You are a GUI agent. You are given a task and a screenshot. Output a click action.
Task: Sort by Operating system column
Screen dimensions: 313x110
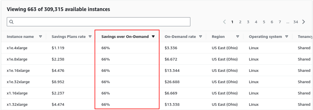pyautogui.click(x=287, y=37)
